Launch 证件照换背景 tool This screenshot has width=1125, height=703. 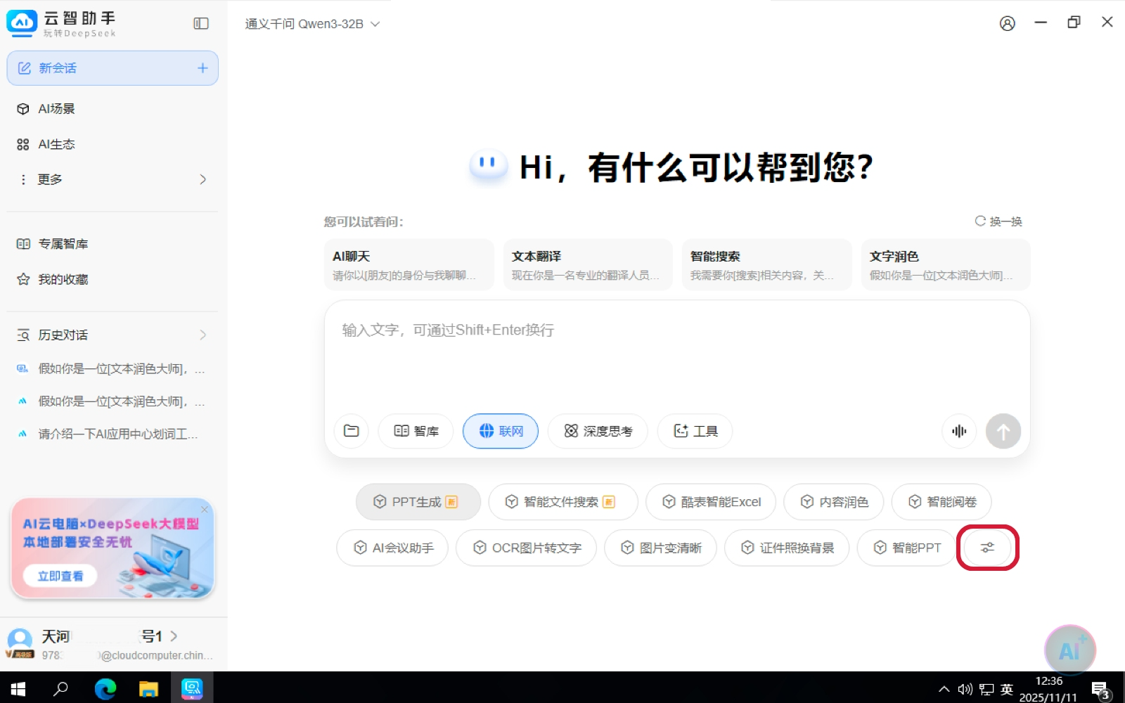(787, 548)
